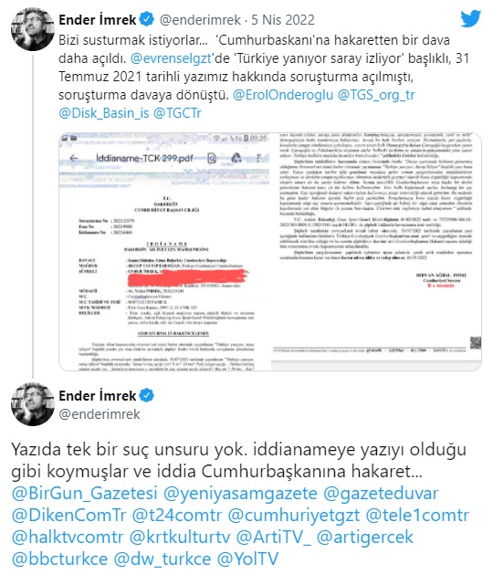The height and width of the screenshot is (574, 493).
Task: Open the @gazeteduvar mention link
Action: coord(381,493)
